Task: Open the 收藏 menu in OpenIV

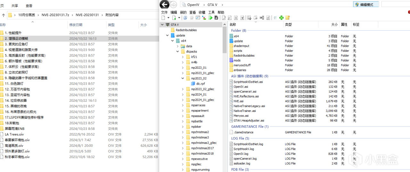Action: [x=202, y=12]
